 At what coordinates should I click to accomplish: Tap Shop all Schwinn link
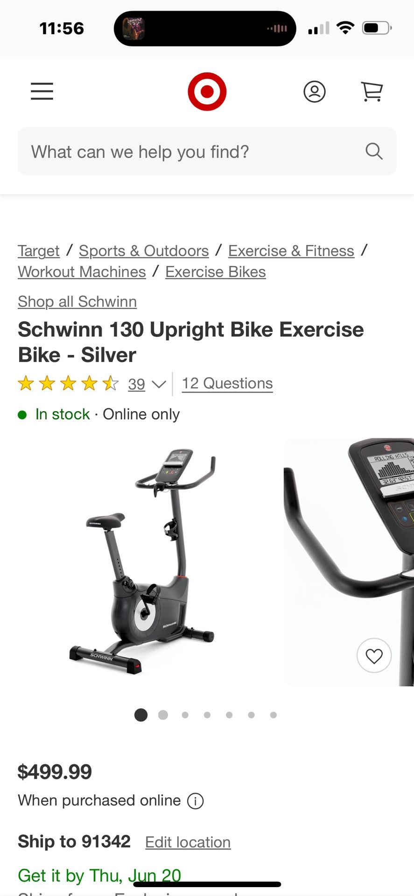click(77, 301)
